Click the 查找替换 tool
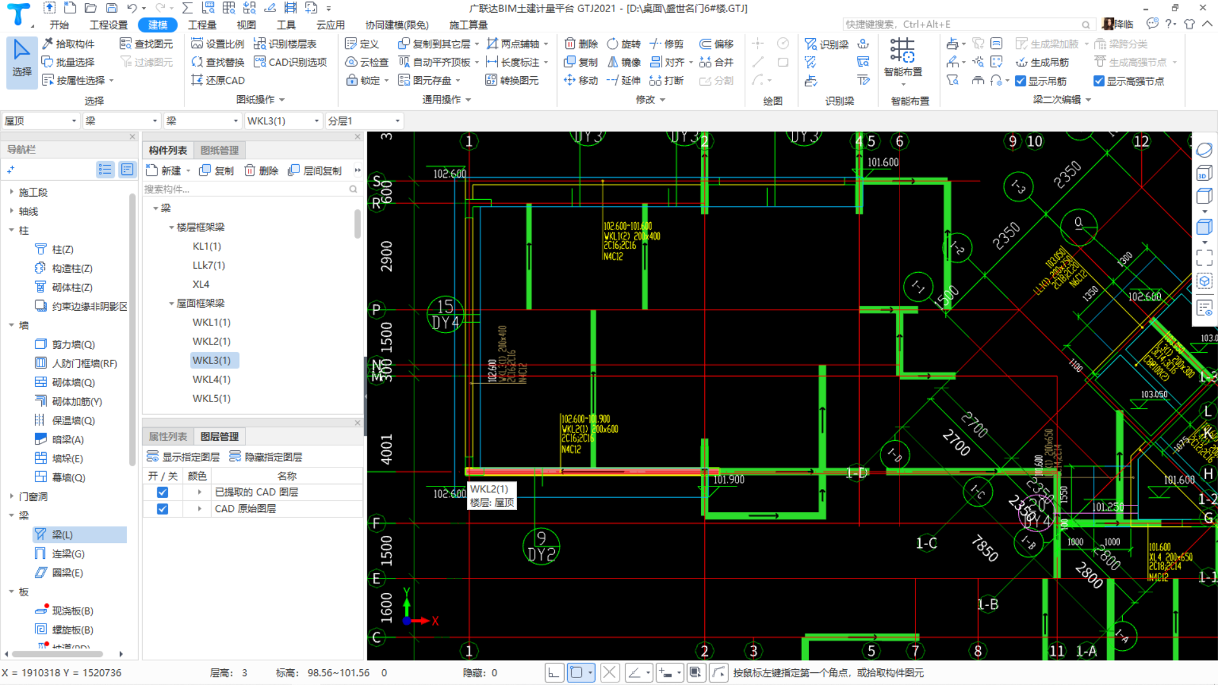This screenshot has width=1218, height=685. point(218,62)
